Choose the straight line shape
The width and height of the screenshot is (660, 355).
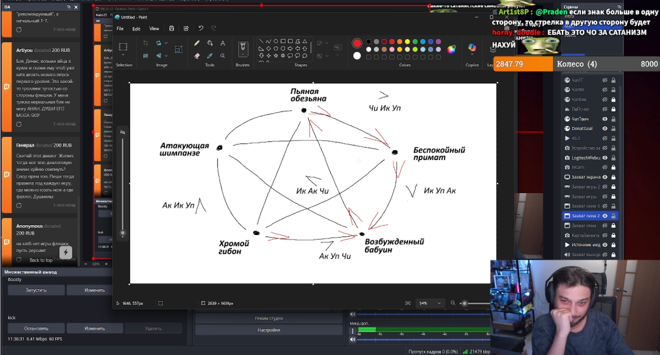tap(261, 41)
